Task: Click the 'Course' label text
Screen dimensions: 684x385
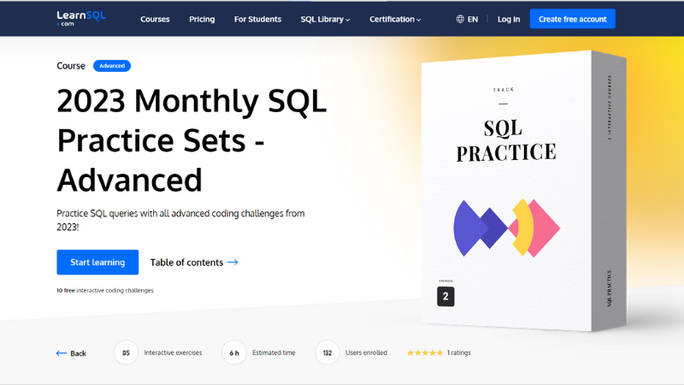Action: (71, 66)
